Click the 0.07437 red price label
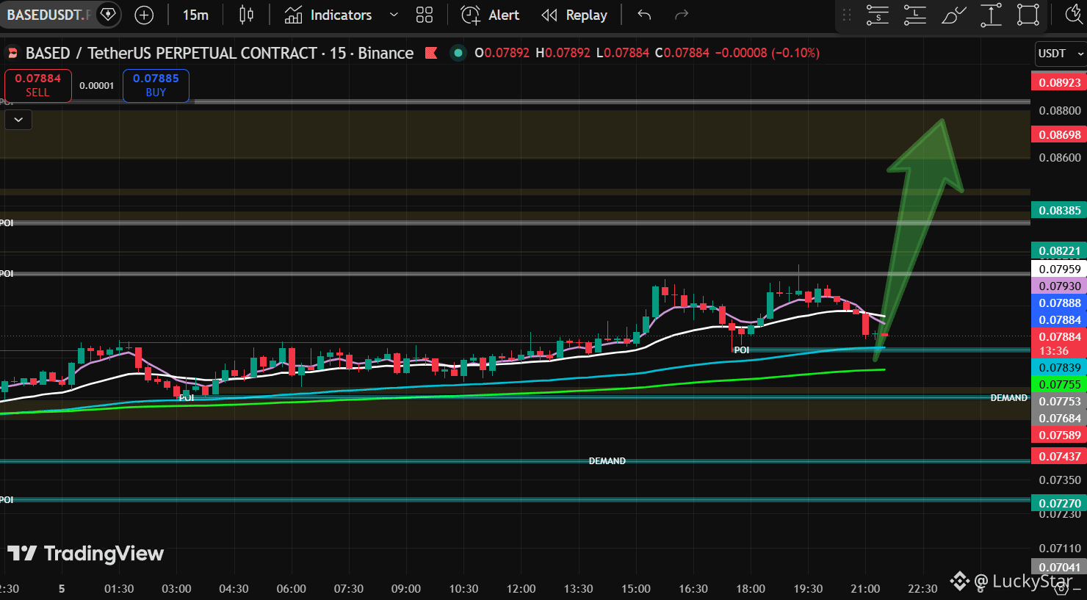Screen dimensions: 1087x600 coord(1060,456)
